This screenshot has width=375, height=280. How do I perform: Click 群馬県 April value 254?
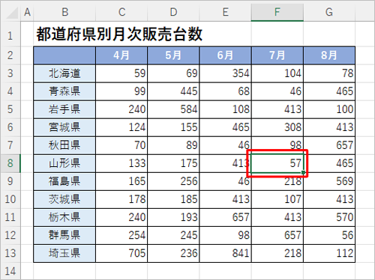click(x=121, y=235)
